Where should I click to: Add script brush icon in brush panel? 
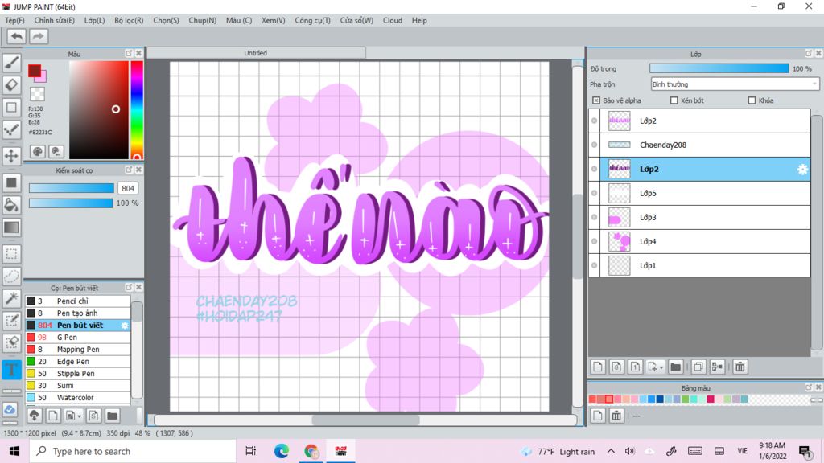pyautogui.click(x=93, y=416)
